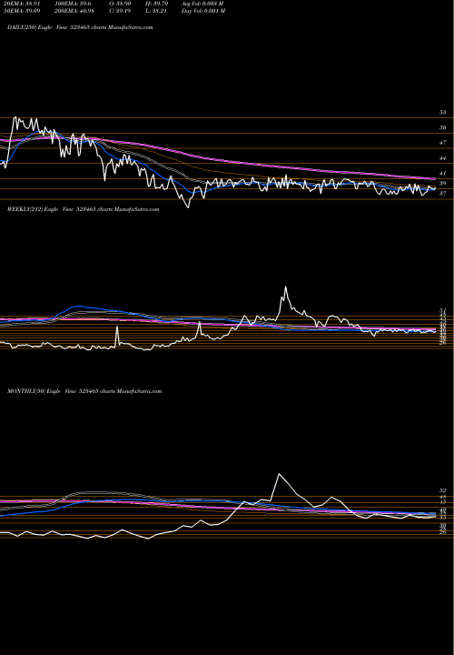Click the 47 price label on daily axis
This screenshot has width=454, height=655.
pyautogui.click(x=442, y=143)
